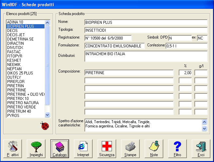Viewport: 214px width, 162px height.
Task: Click the red ladybug icon
Action: 45,126
